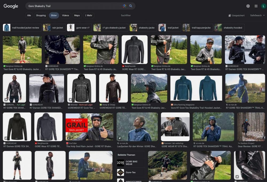The image size is (267, 182).
Task: Click the Google logo
Action: pos(11,6)
